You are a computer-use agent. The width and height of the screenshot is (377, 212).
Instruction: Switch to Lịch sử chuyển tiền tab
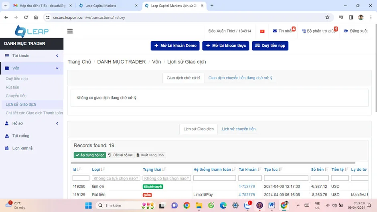click(239, 129)
